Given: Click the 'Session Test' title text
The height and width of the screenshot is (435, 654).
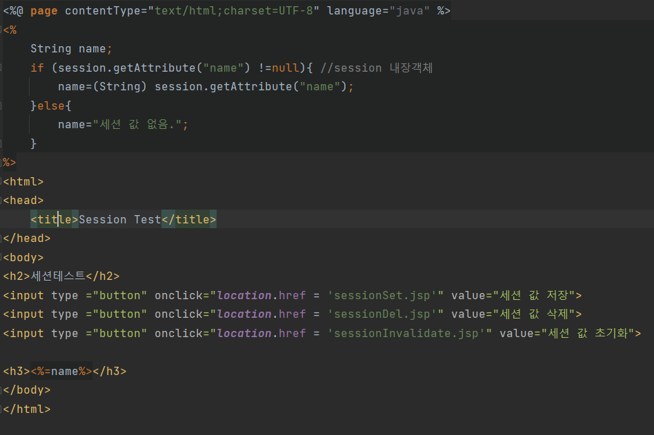Looking at the screenshot, I should point(120,220).
